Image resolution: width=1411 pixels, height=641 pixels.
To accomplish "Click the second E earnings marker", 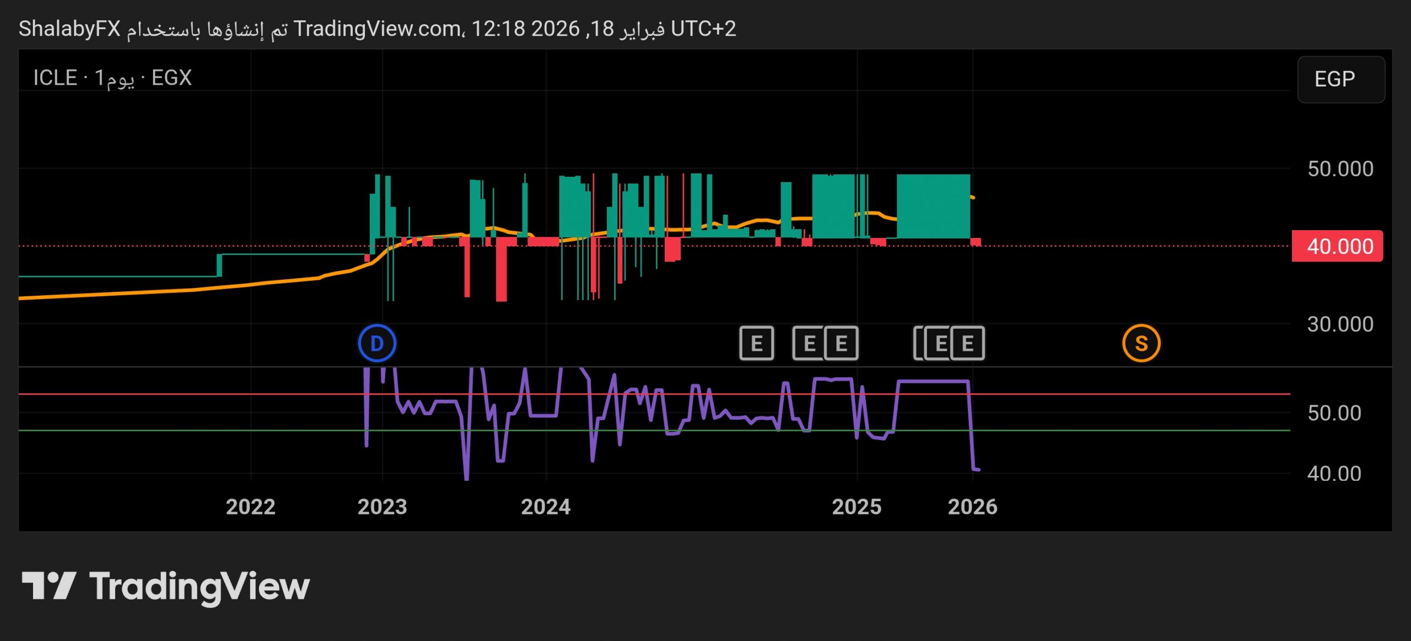I will click(809, 343).
